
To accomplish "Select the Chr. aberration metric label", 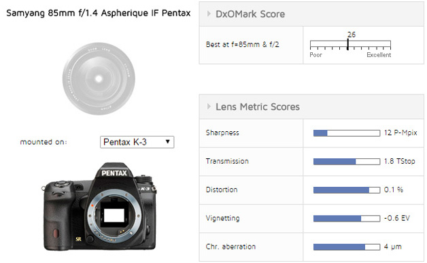I will coord(230,247).
